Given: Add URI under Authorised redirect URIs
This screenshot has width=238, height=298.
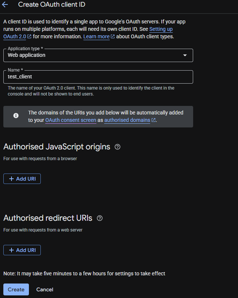Looking at the screenshot, I should [22, 250].
